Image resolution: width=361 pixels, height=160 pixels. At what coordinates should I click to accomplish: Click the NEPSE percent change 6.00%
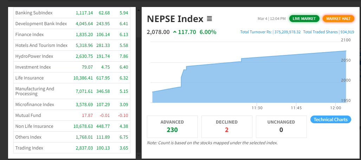pos(208,32)
